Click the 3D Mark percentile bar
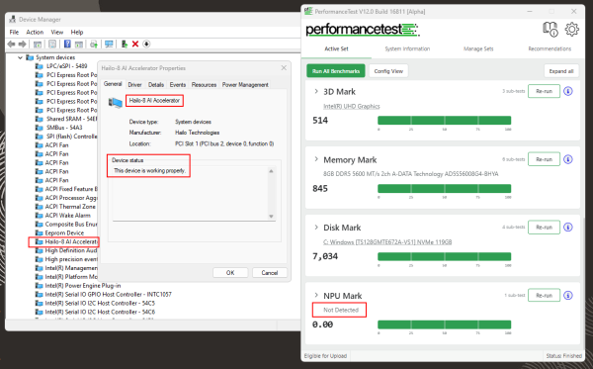 [445, 121]
